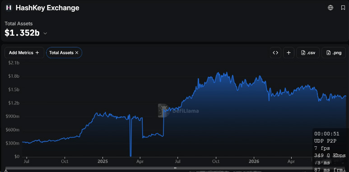349x172 pixels.
Task: Bookmark HashKey Exchange with bookmark icon
Action: point(343,8)
